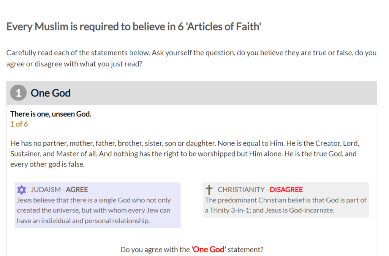Click the '1 of 6' progress indicator
The width and height of the screenshot is (389, 256).
click(19, 124)
